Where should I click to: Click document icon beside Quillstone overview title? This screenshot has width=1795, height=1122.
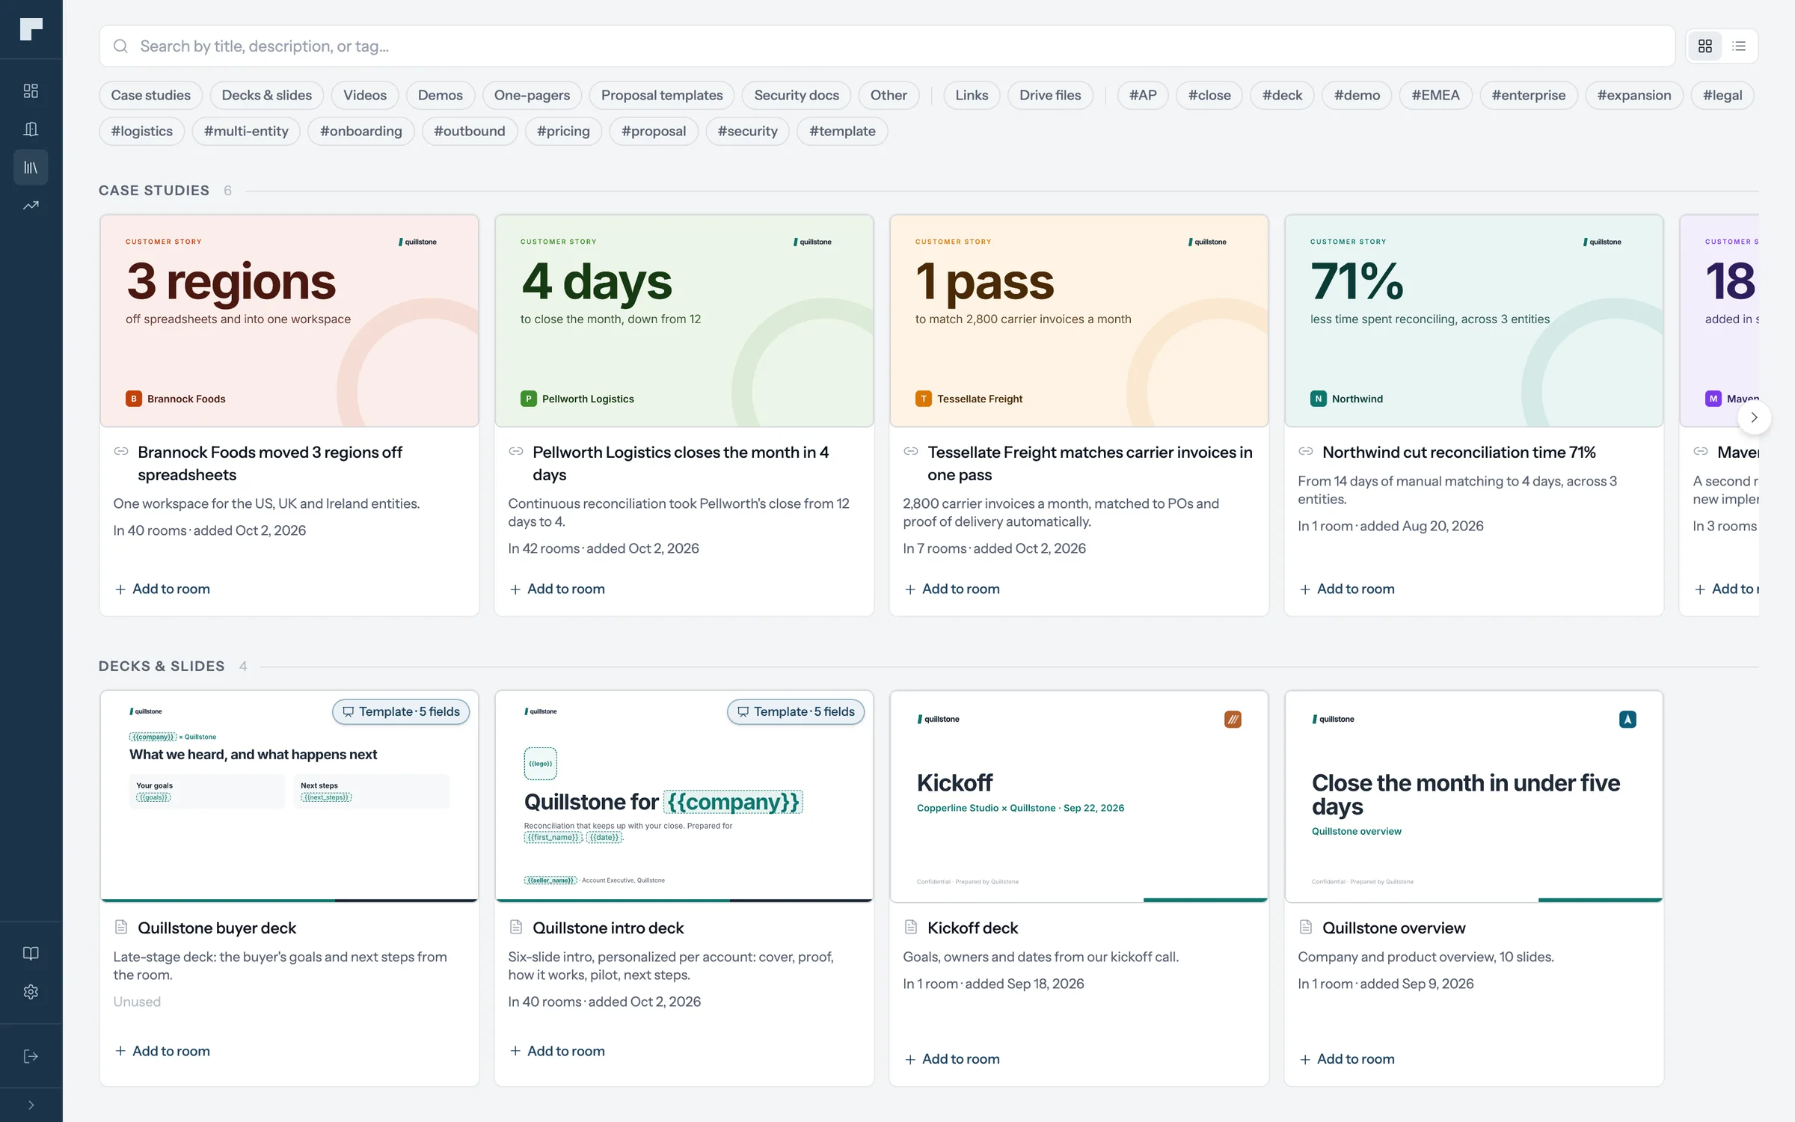[1305, 928]
